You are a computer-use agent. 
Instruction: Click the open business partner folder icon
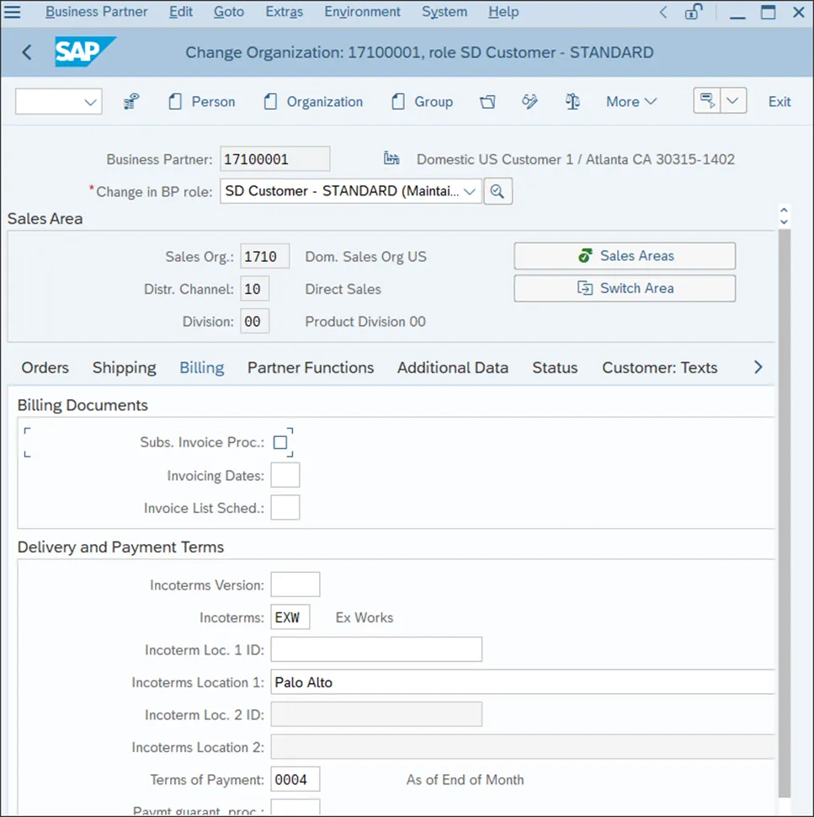click(x=487, y=101)
